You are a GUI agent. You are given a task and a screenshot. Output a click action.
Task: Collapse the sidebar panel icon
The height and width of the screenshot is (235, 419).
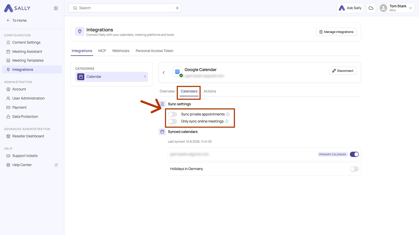coord(56,8)
